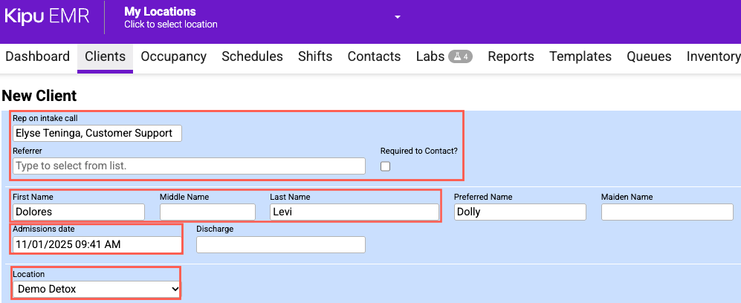The image size is (741, 303).
Task: Click the Admissions date field
Action: coord(97,244)
